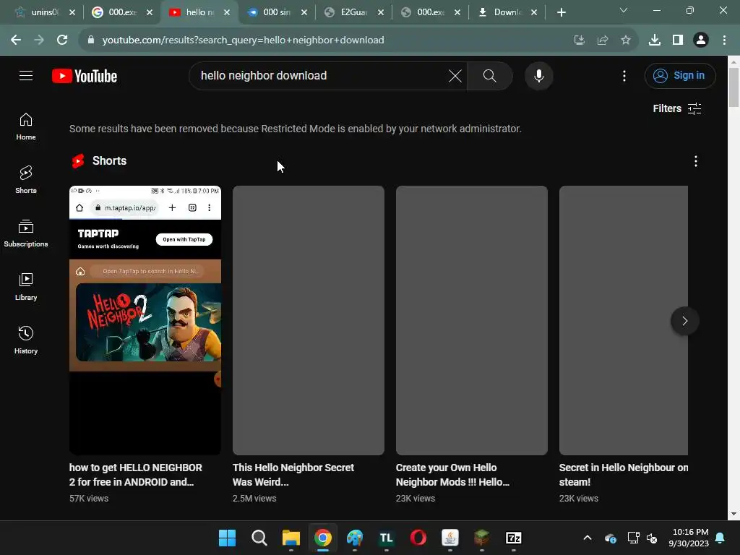Click the browser address bar URL
Image resolution: width=740 pixels, height=555 pixels.
point(243,40)
